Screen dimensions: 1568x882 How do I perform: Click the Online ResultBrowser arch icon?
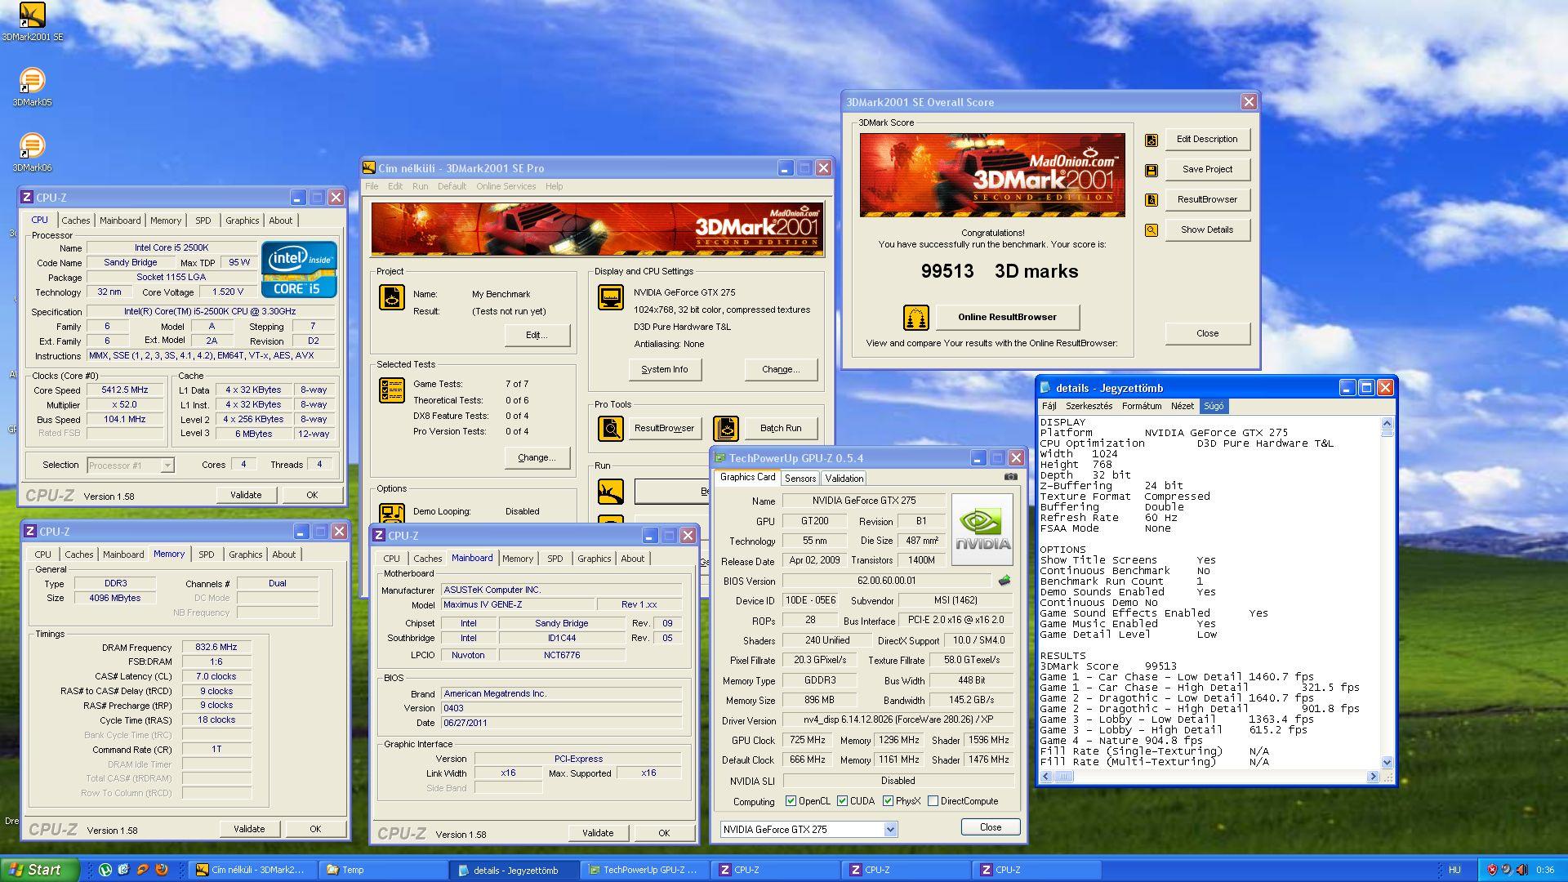[915, 317]
